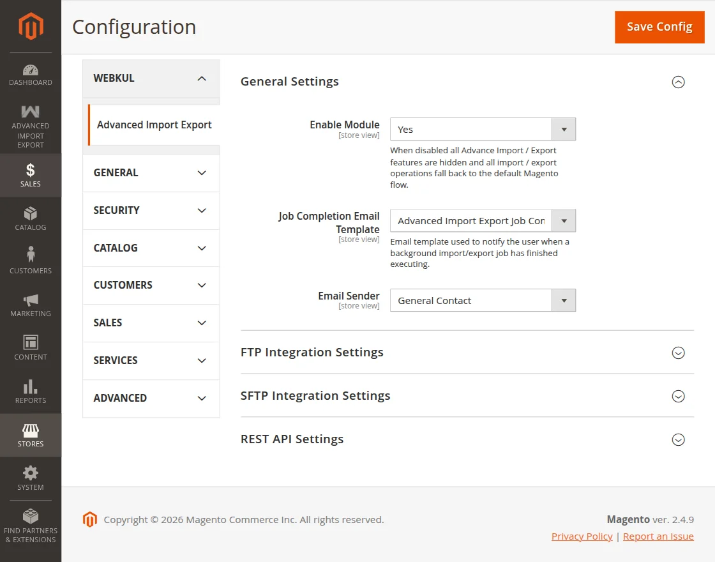Open the Email Sender dropdown
Screen dimensions: 715x562
click(x=483, y=300)
